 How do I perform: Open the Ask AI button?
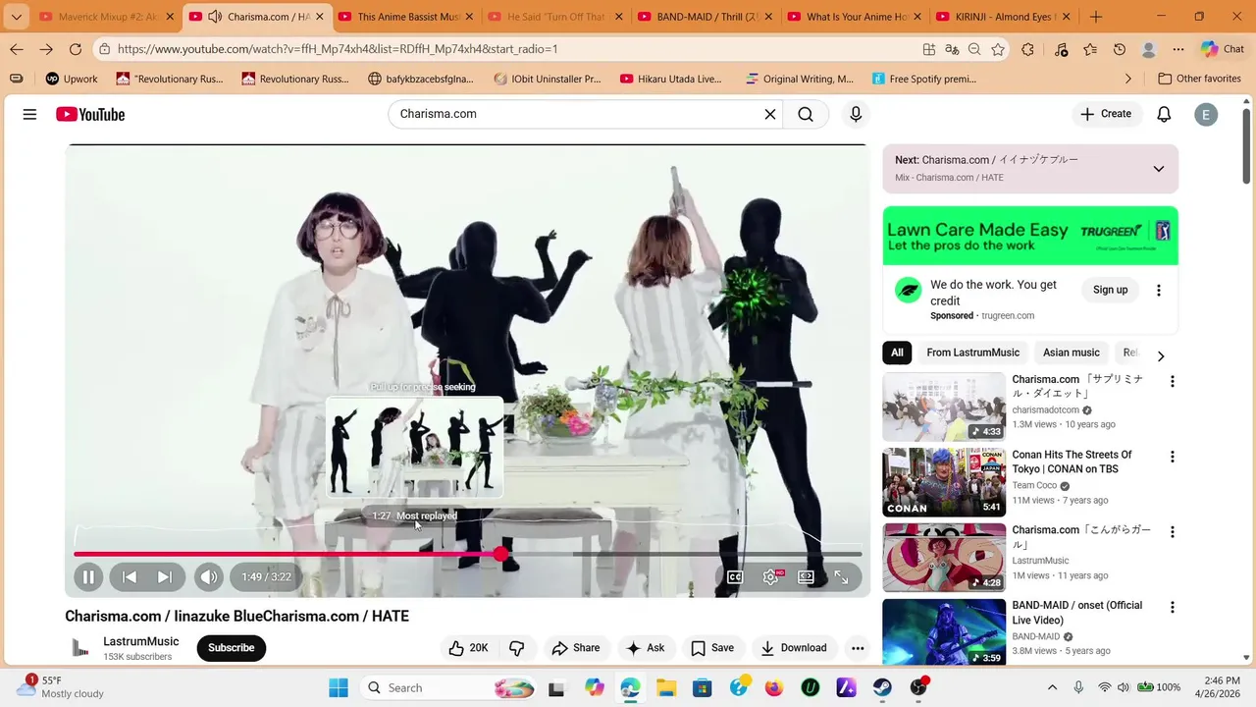646,648
